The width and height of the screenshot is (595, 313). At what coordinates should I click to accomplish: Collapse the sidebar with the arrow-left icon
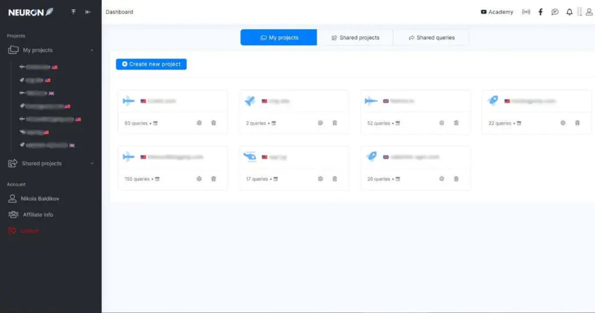point(88,12)
